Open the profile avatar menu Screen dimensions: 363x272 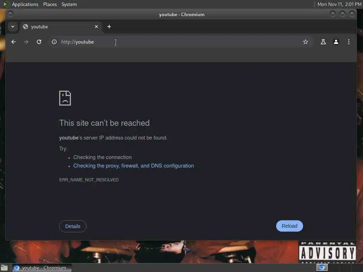(336, 42)
